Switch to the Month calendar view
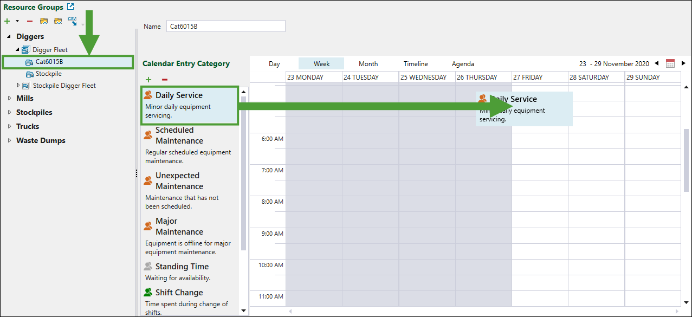The width and height of the screenshot is (692, 317). click(368, 64)
